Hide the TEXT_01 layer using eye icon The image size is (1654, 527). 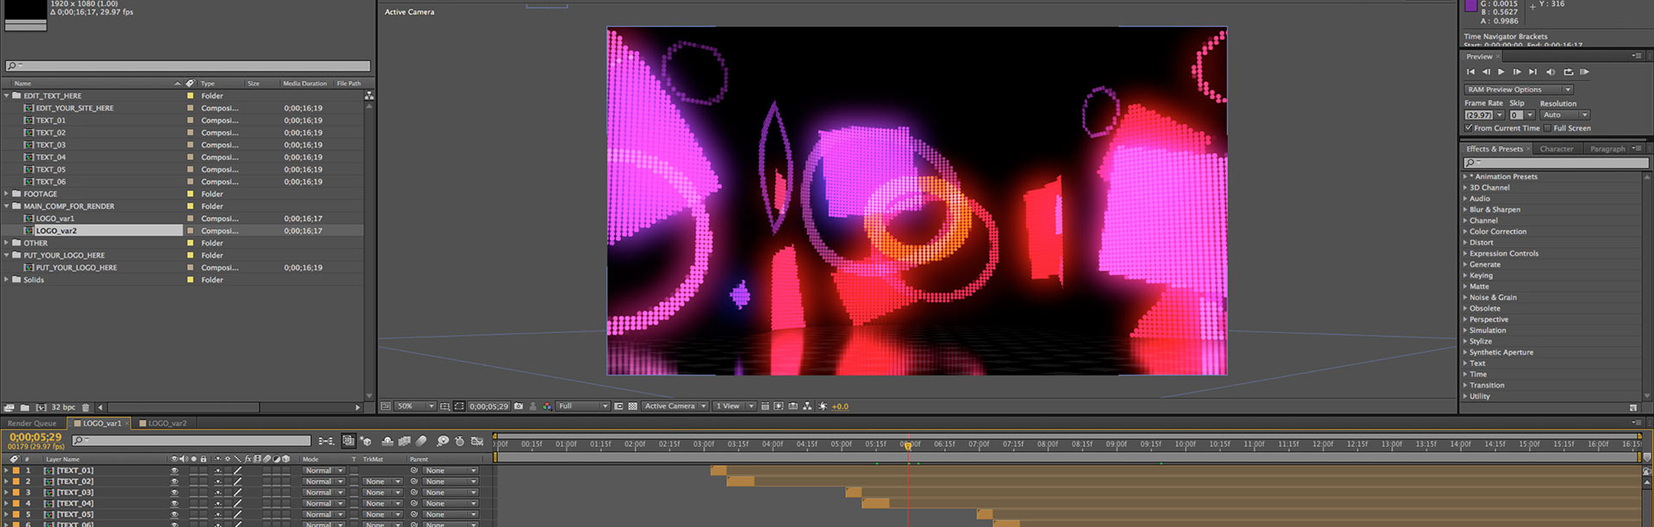click(174, 471)
